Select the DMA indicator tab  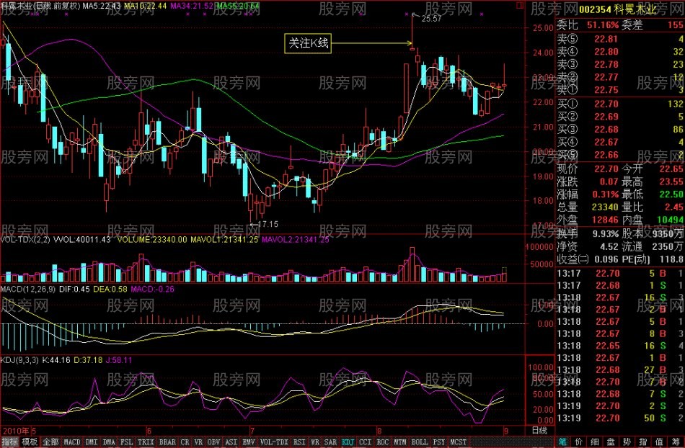[109, 442]
